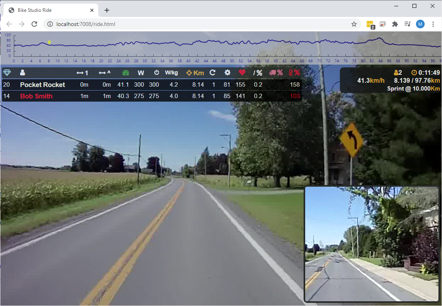442x306 pixels.
Task: Click the 0:11:49 elapsed time
Action: point(429,72)
